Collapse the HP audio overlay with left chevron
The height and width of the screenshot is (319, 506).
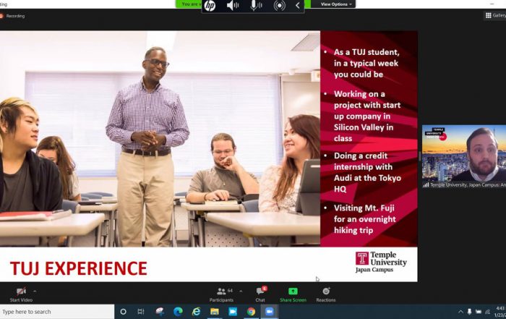click(x=298, y=6)
